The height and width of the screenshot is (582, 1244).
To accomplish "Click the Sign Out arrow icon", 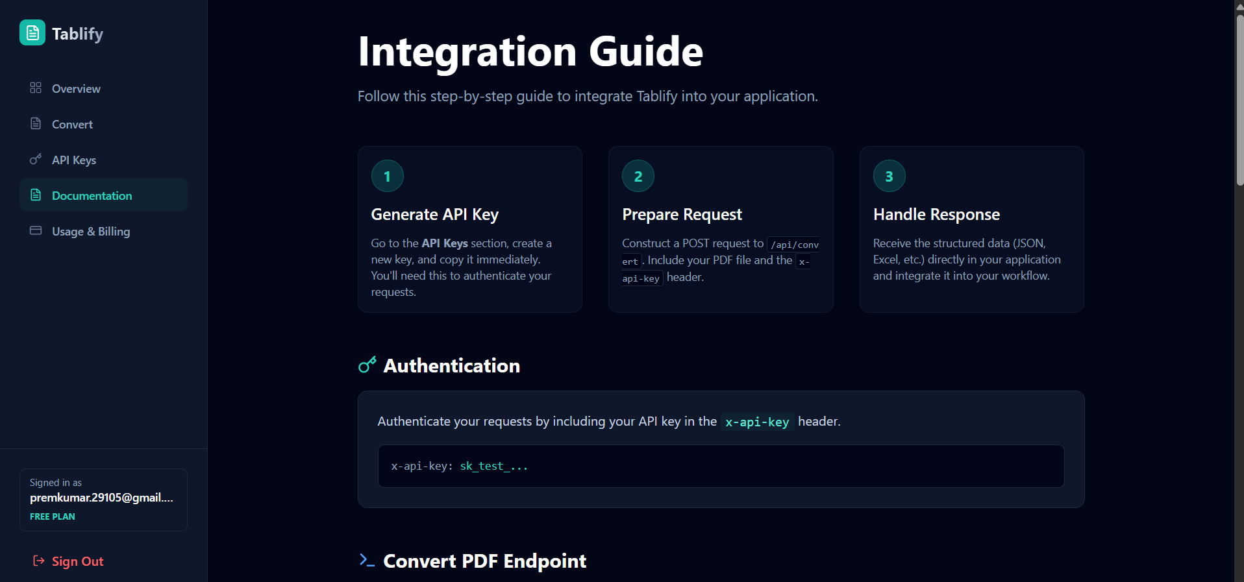I will point(38,561).
